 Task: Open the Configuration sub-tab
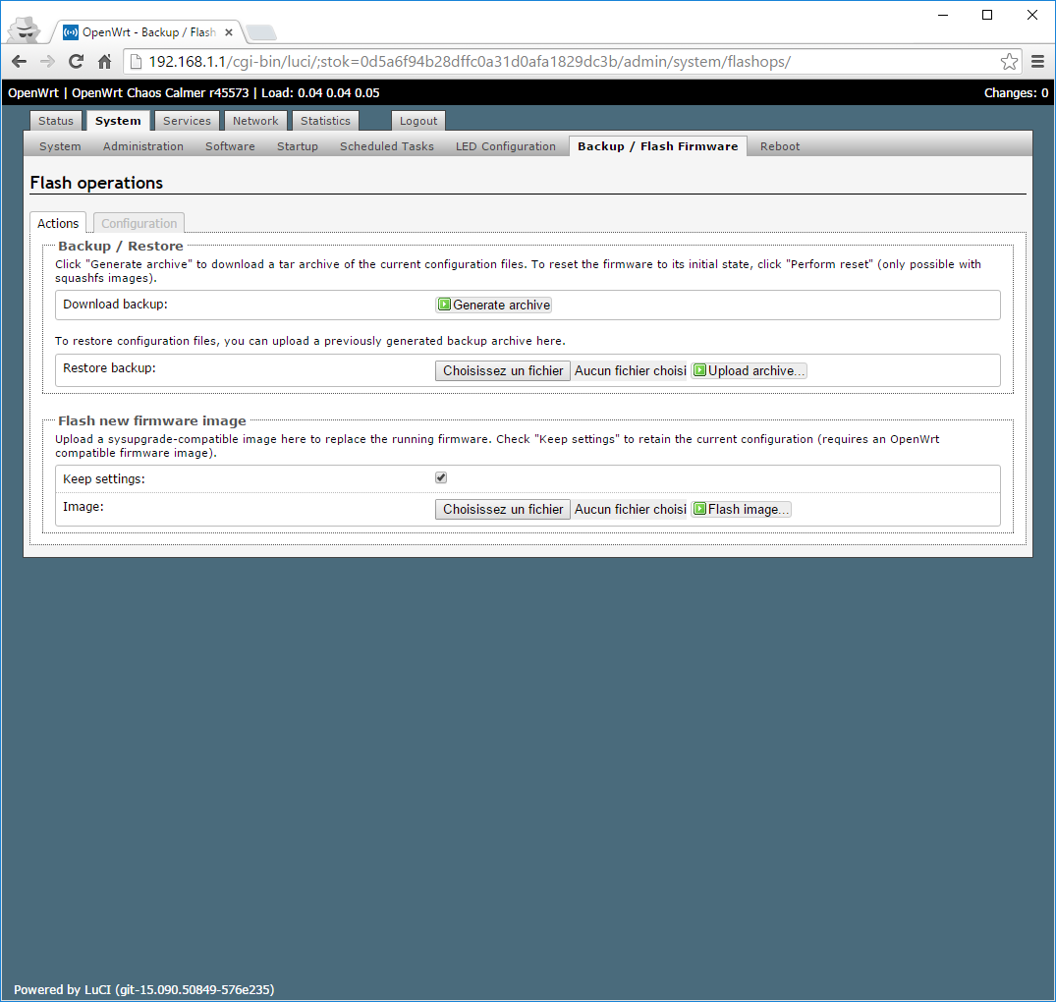(139, 224)
